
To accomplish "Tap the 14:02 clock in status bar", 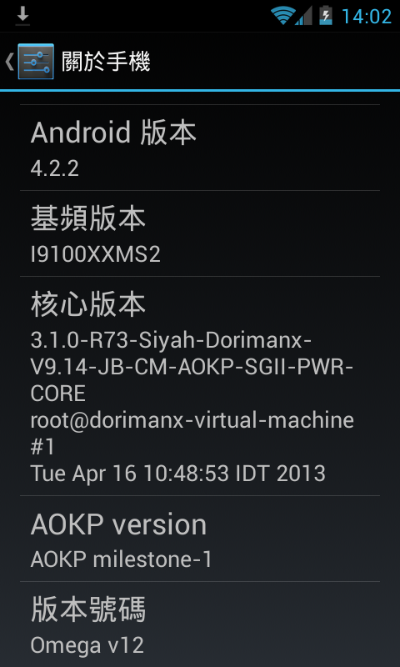I will 367,17.
